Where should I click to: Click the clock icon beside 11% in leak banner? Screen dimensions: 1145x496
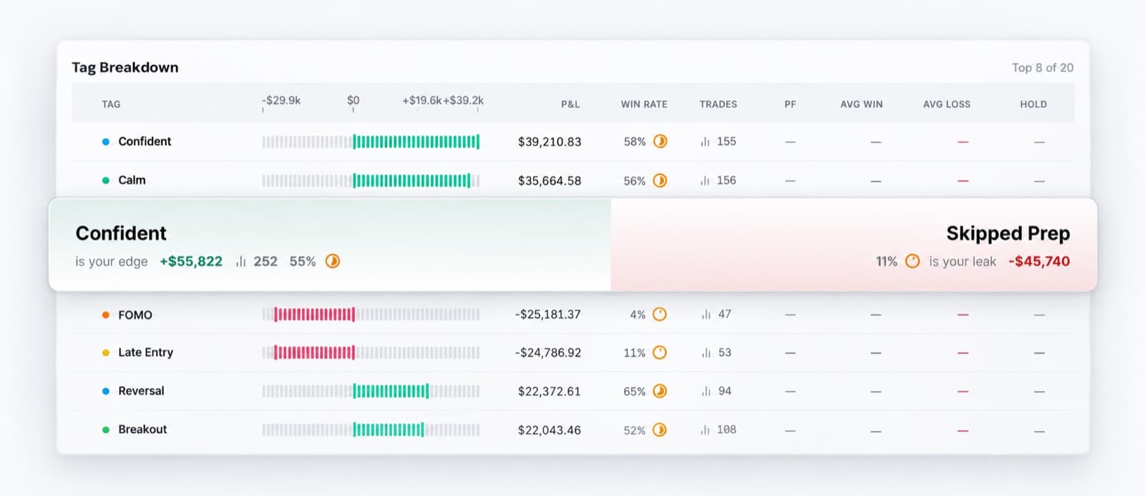click(912, 261)
